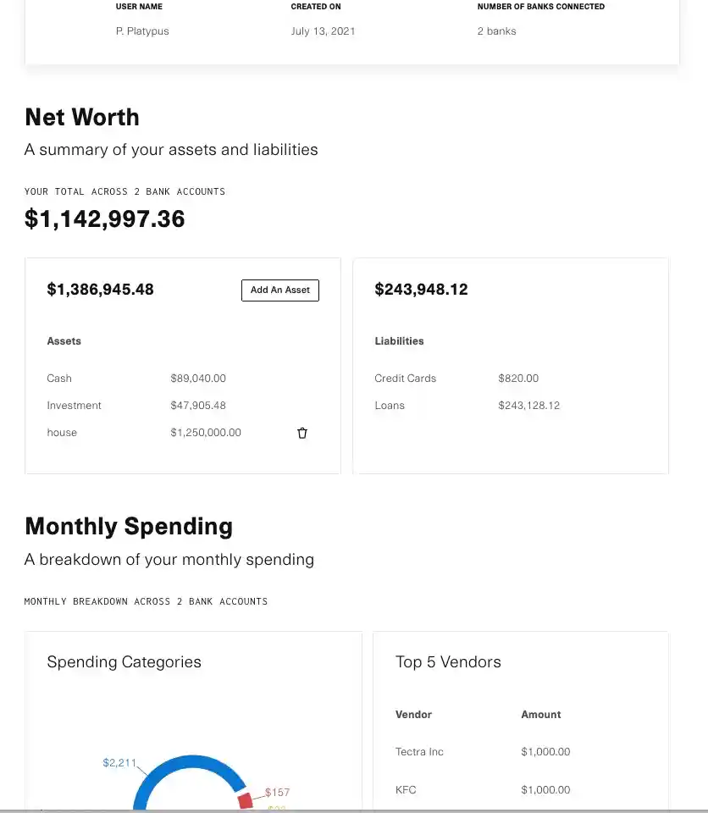The height and width of the screenshot is (813, 708).
Task: Click the Monthly Spending heading
Action: click(129, 526)
